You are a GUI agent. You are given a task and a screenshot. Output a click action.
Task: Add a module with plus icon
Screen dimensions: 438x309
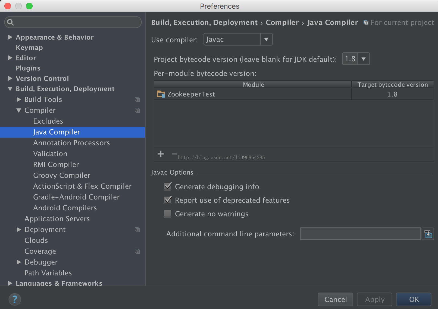[x=161, y=154]
